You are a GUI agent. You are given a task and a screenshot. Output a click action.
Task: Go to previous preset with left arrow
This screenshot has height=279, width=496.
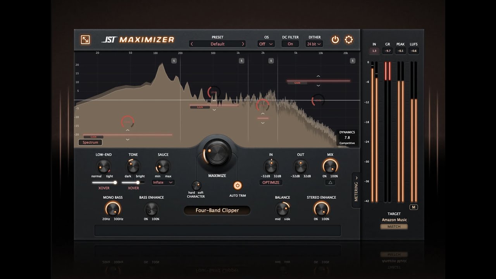192,44
